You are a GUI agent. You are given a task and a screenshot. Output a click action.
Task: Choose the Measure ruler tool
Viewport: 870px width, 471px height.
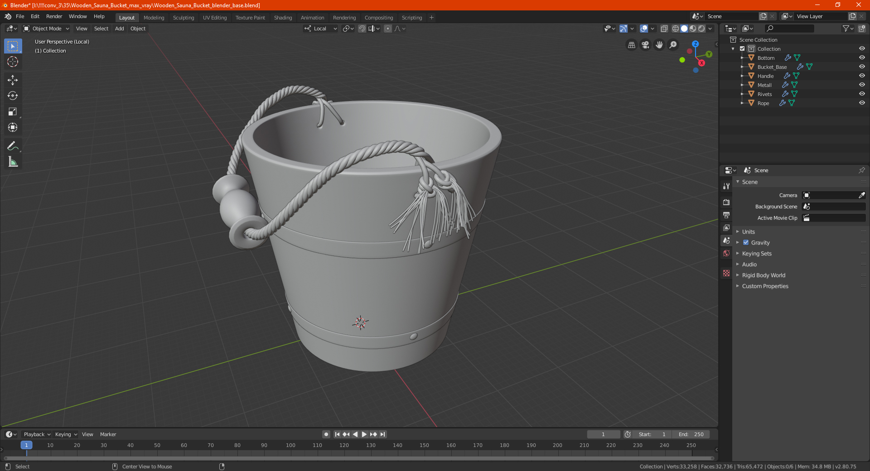point(13,162)
